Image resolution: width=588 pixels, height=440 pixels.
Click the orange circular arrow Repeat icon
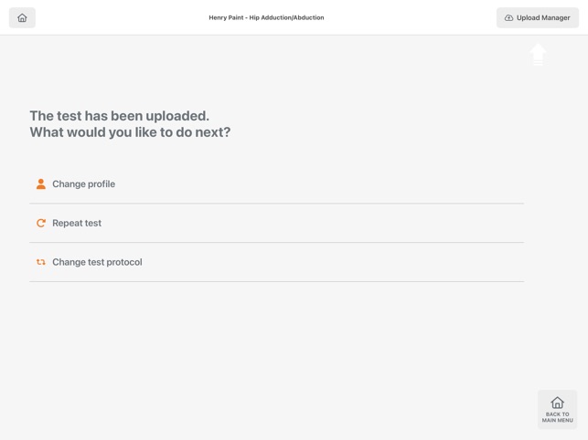point(41,223)
